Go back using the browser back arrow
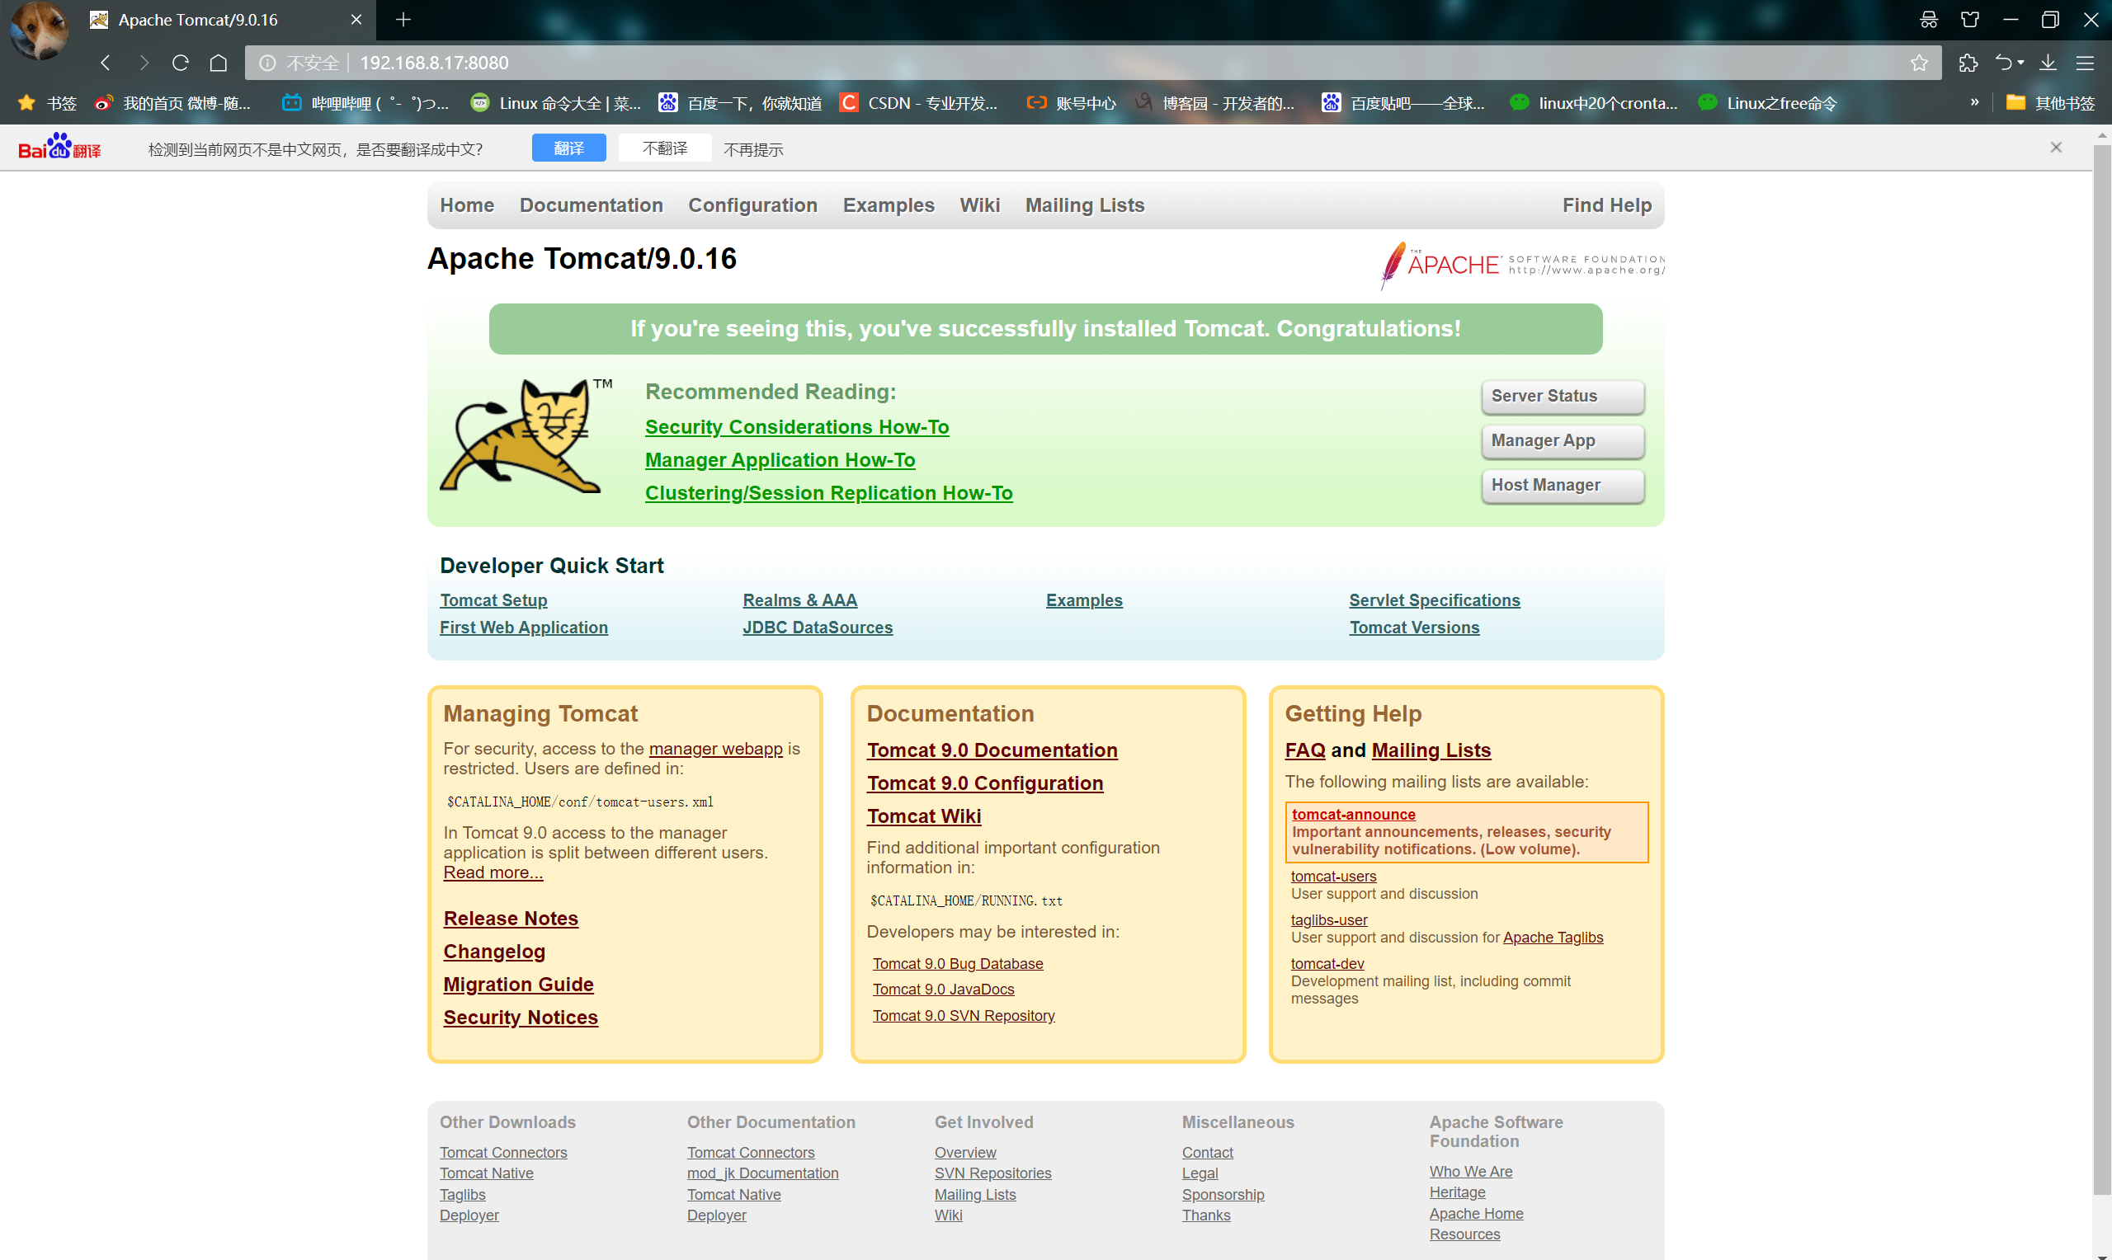The image size is (2112, 1260). click(x=106, y=63)
